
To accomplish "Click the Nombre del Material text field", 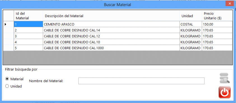I will point(141,81).
